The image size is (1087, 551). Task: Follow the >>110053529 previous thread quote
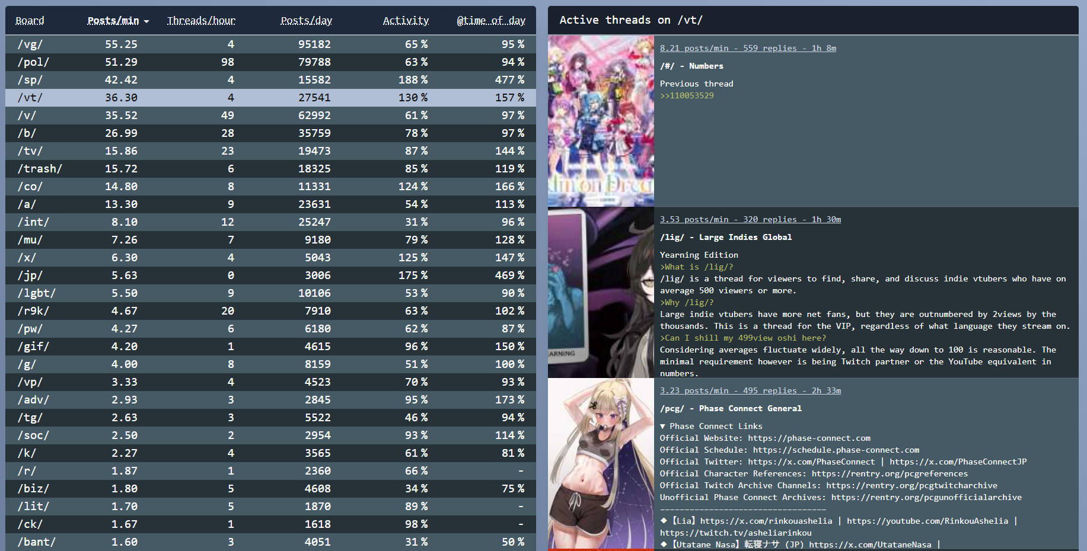pos(687,95)
